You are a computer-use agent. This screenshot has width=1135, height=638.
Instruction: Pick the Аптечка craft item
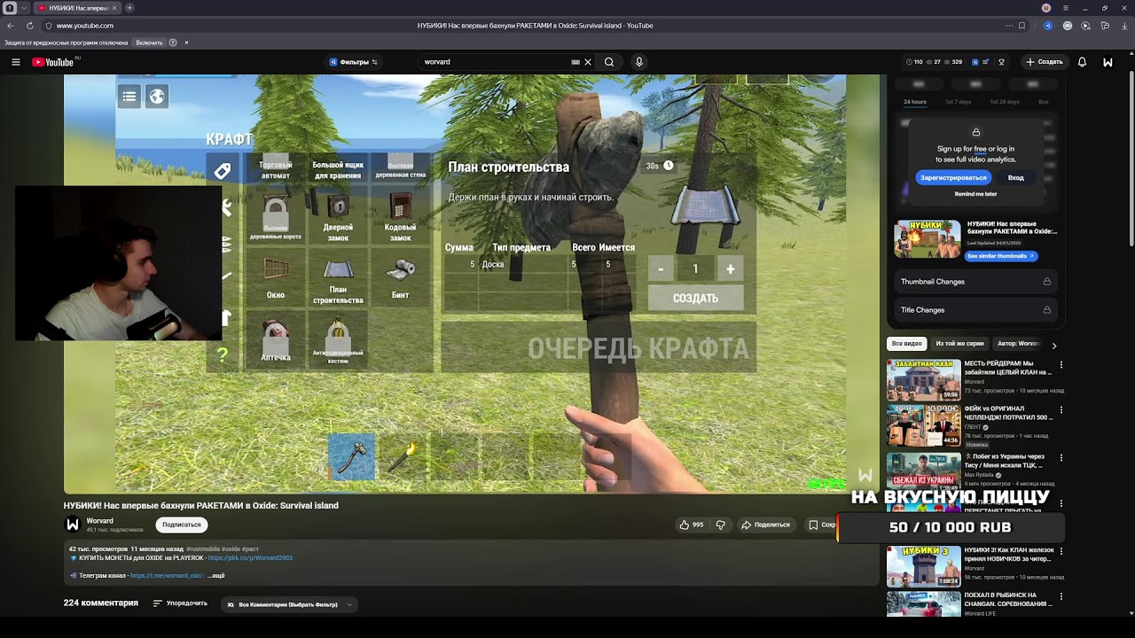coord(276,341)
